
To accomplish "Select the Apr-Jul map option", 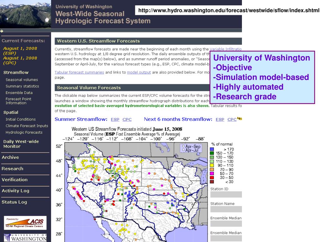I will (183, 150).
